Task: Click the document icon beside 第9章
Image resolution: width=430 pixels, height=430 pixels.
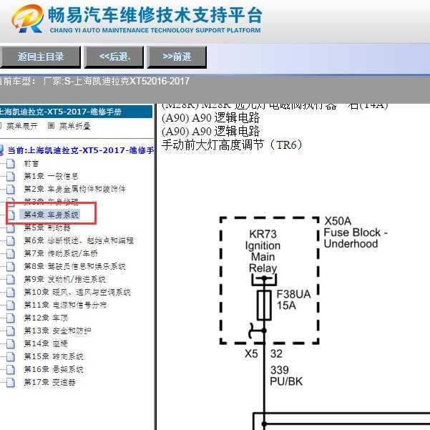Action: click(11, 280)
